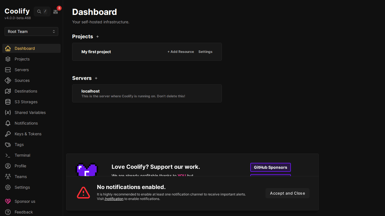This screenshot has width=385, height=216.
Task: Open the Root Team selector
Action: (31, 31)
